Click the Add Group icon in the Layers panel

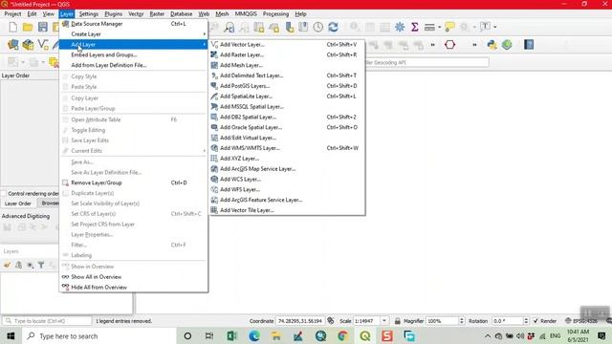coord(18,266)
